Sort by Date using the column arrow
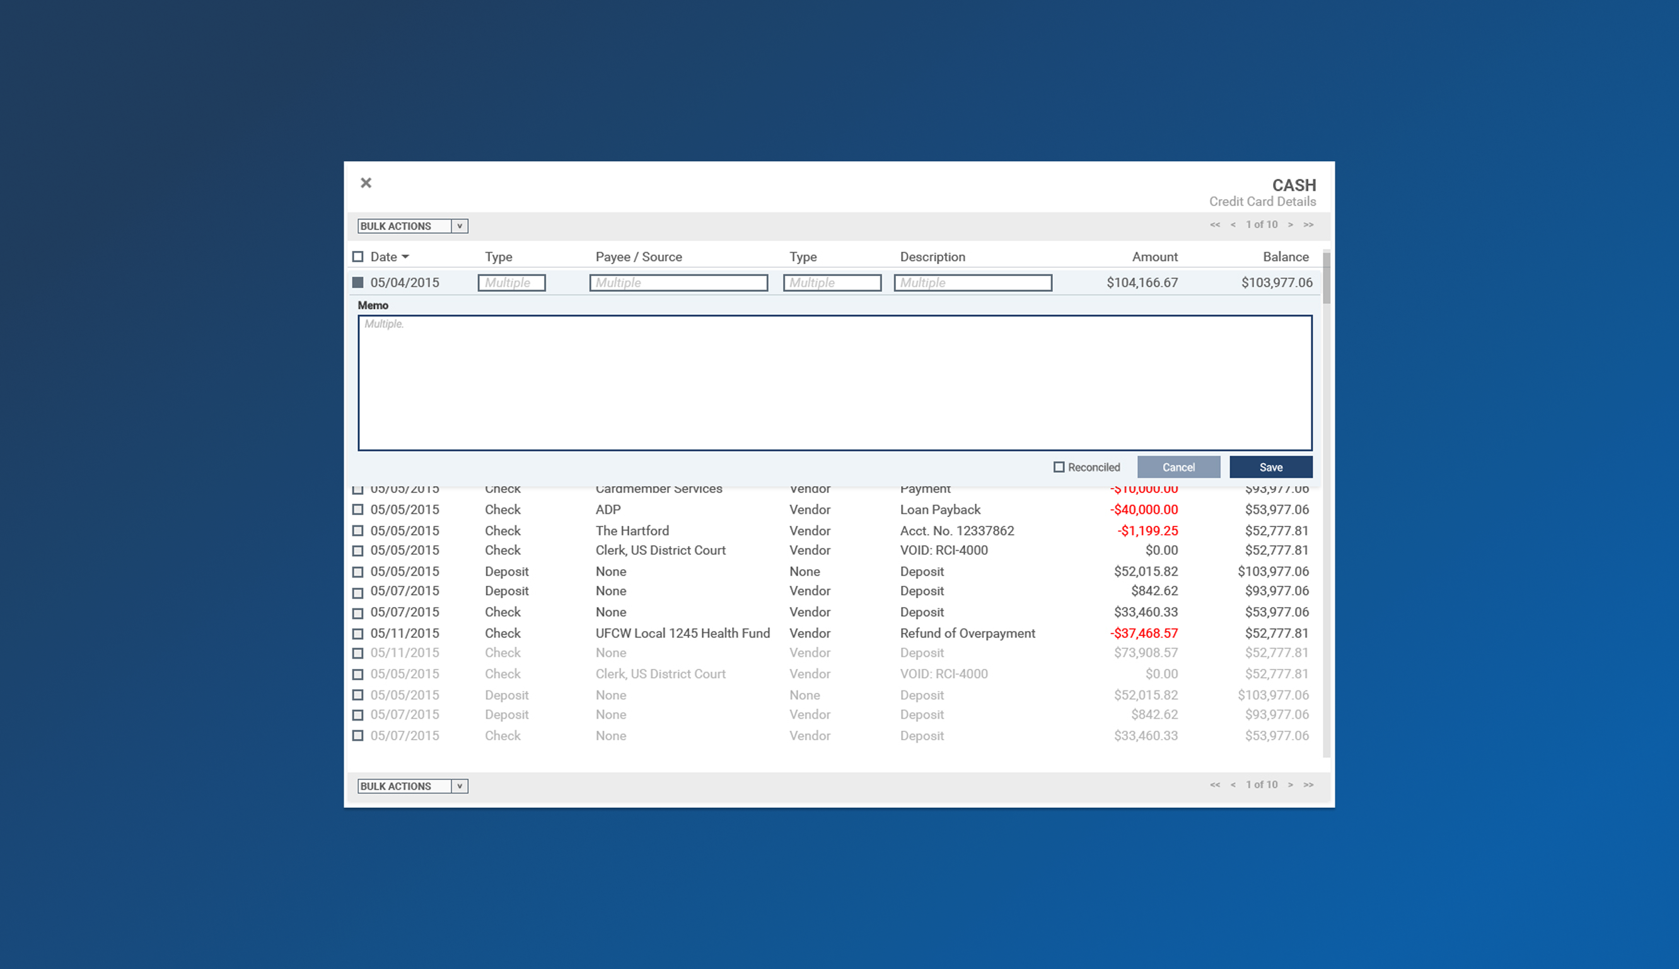Image resolution: width=1679 pixels, height=969 pixels. (405, 257)
